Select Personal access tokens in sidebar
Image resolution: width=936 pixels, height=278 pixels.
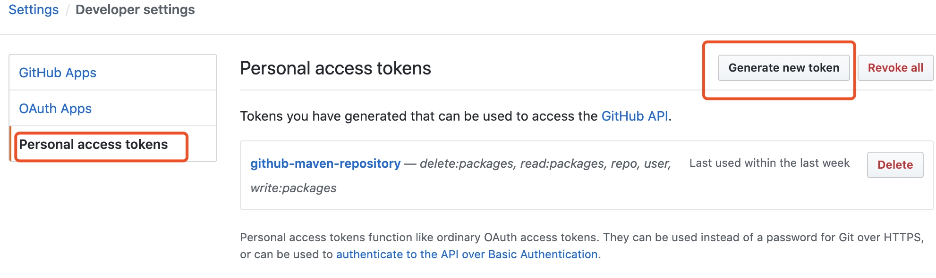coord(94,144)
